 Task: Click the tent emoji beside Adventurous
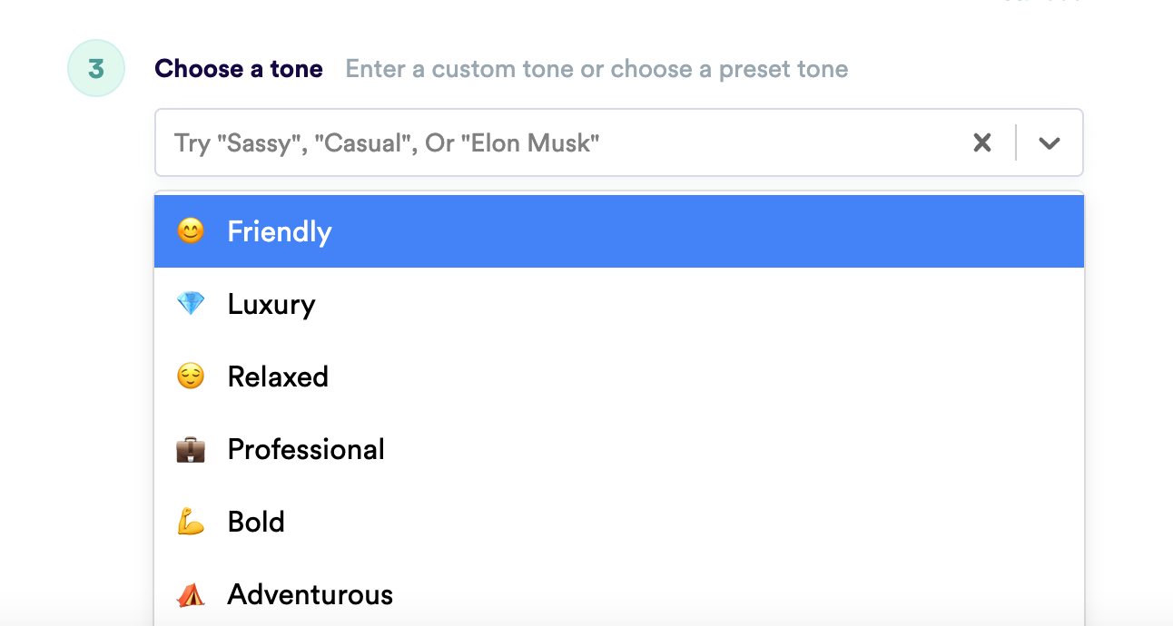pos(191,594)
